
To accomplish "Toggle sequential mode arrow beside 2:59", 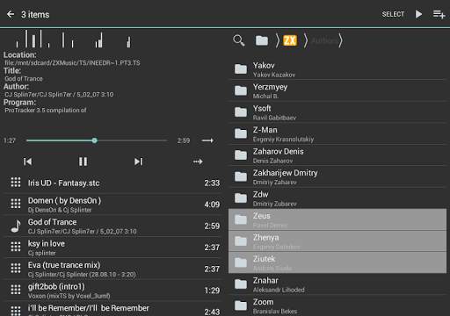I will pos(207,140).
